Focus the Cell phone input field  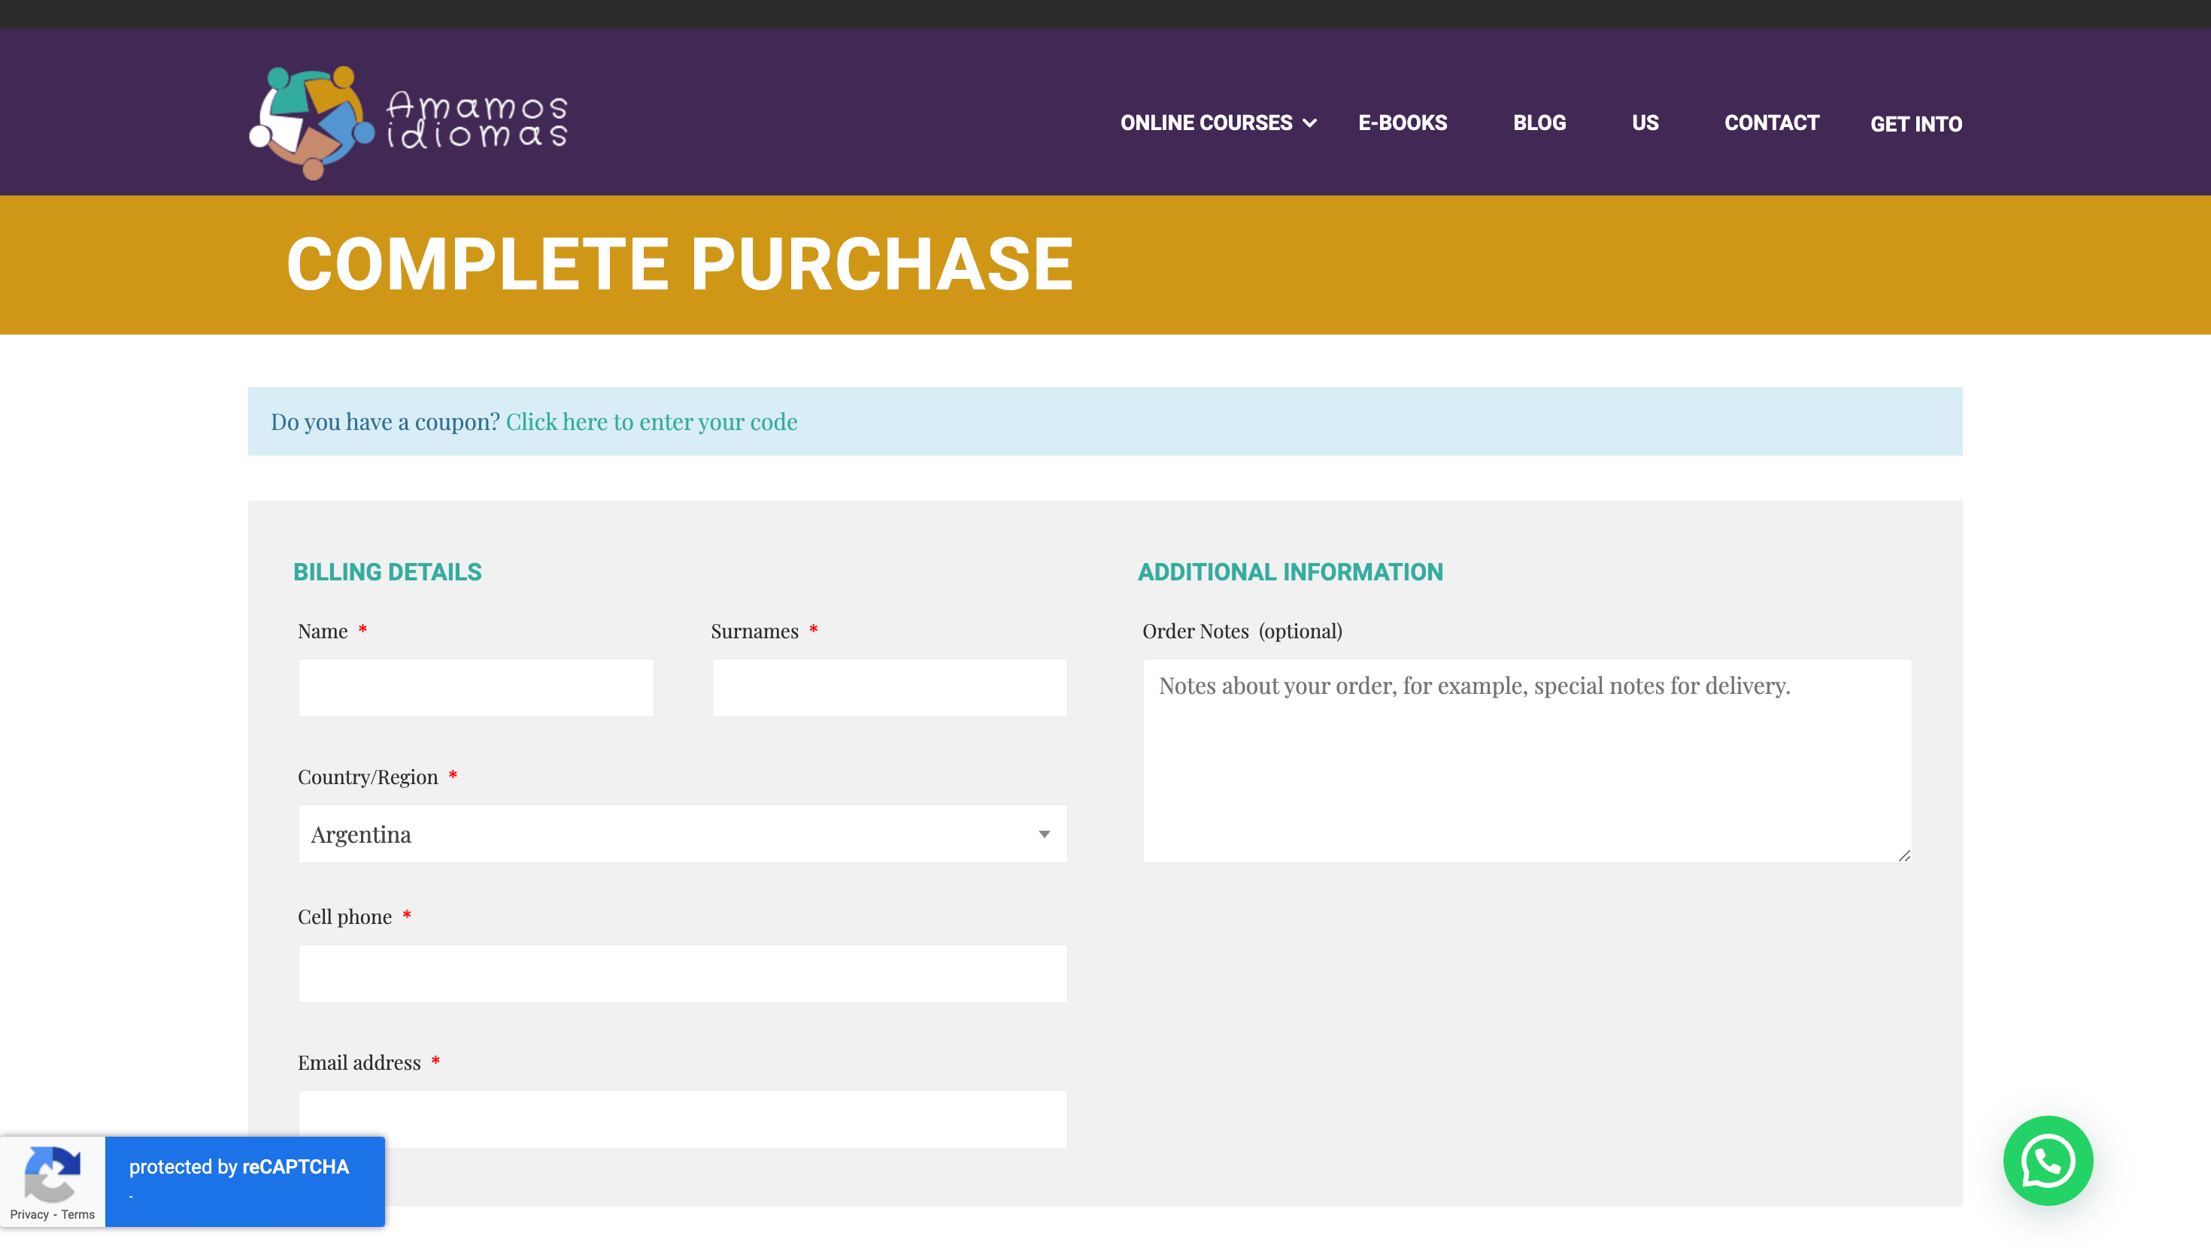[682, 974]
